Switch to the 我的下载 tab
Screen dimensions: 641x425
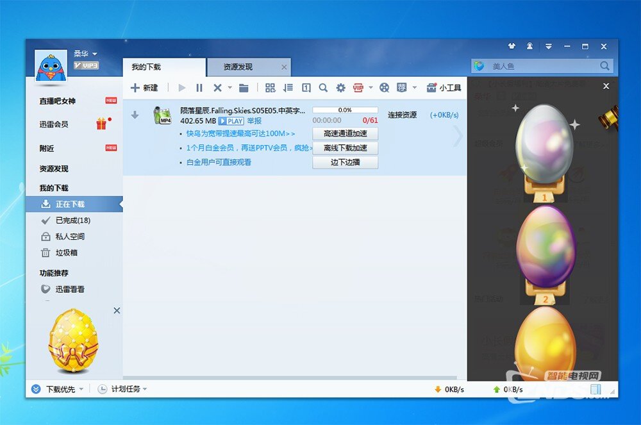[164, 67]
